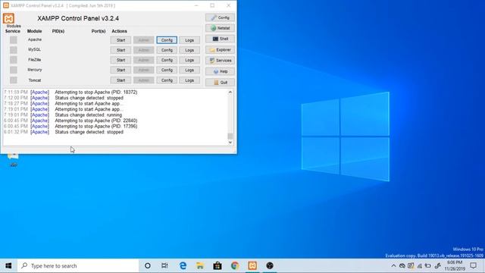Switch to XAMPP on the taskbar
The height and width of the screenshot is (273, 485).
(x=252, y=265)
